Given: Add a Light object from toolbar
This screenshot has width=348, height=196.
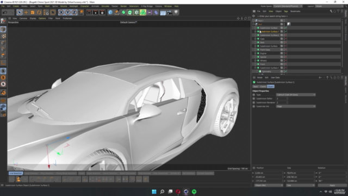Looking at the screenshot, I should (176, 13).
